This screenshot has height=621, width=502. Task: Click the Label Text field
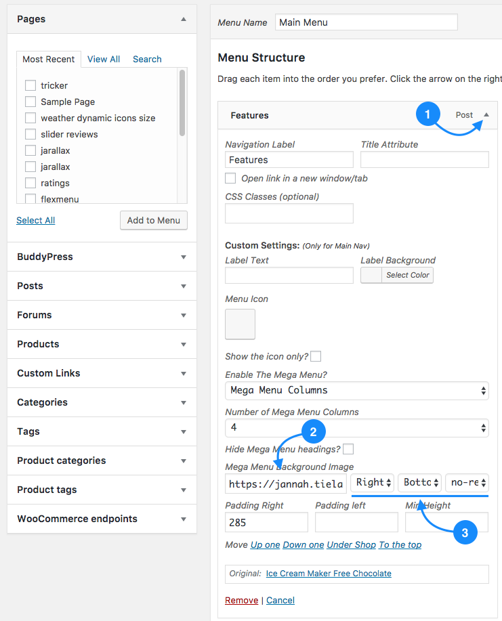289,275
